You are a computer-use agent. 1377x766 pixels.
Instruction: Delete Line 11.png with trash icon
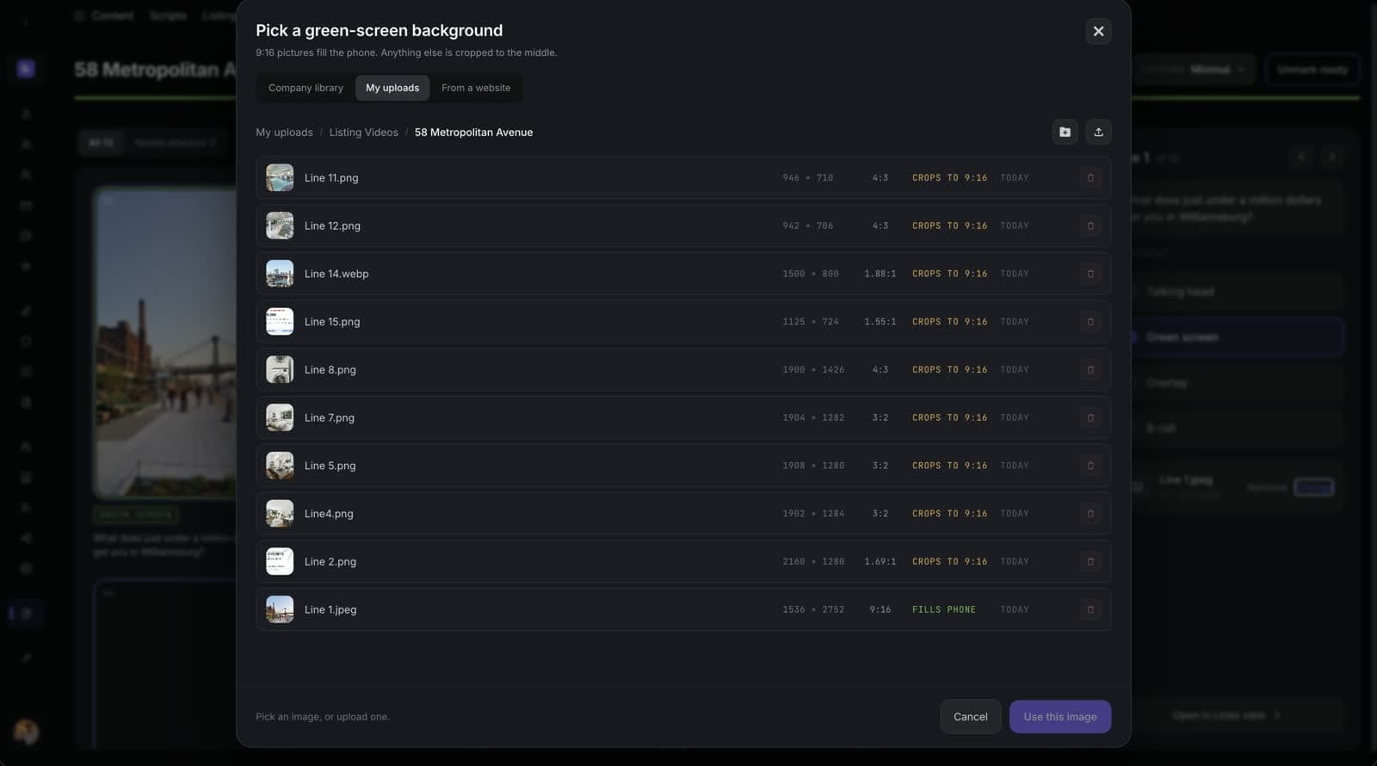pyautogui.click(x=1090, y=178)
